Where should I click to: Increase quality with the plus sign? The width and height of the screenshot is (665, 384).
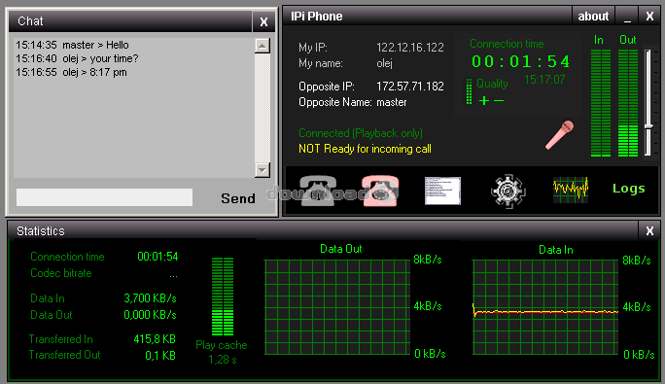coord(484,100)
